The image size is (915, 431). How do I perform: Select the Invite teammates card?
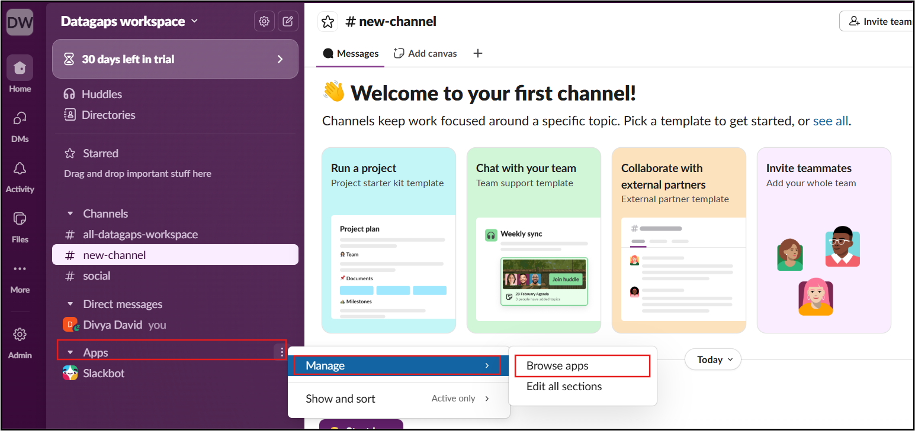tap(824, 241)
